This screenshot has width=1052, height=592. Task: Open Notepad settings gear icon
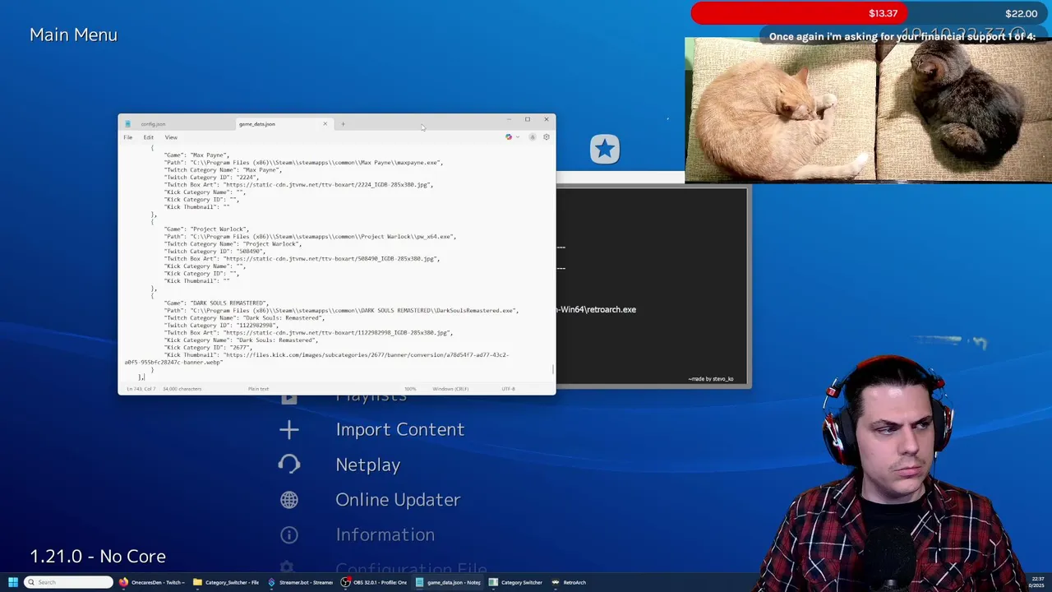click(x=547, y=137)
